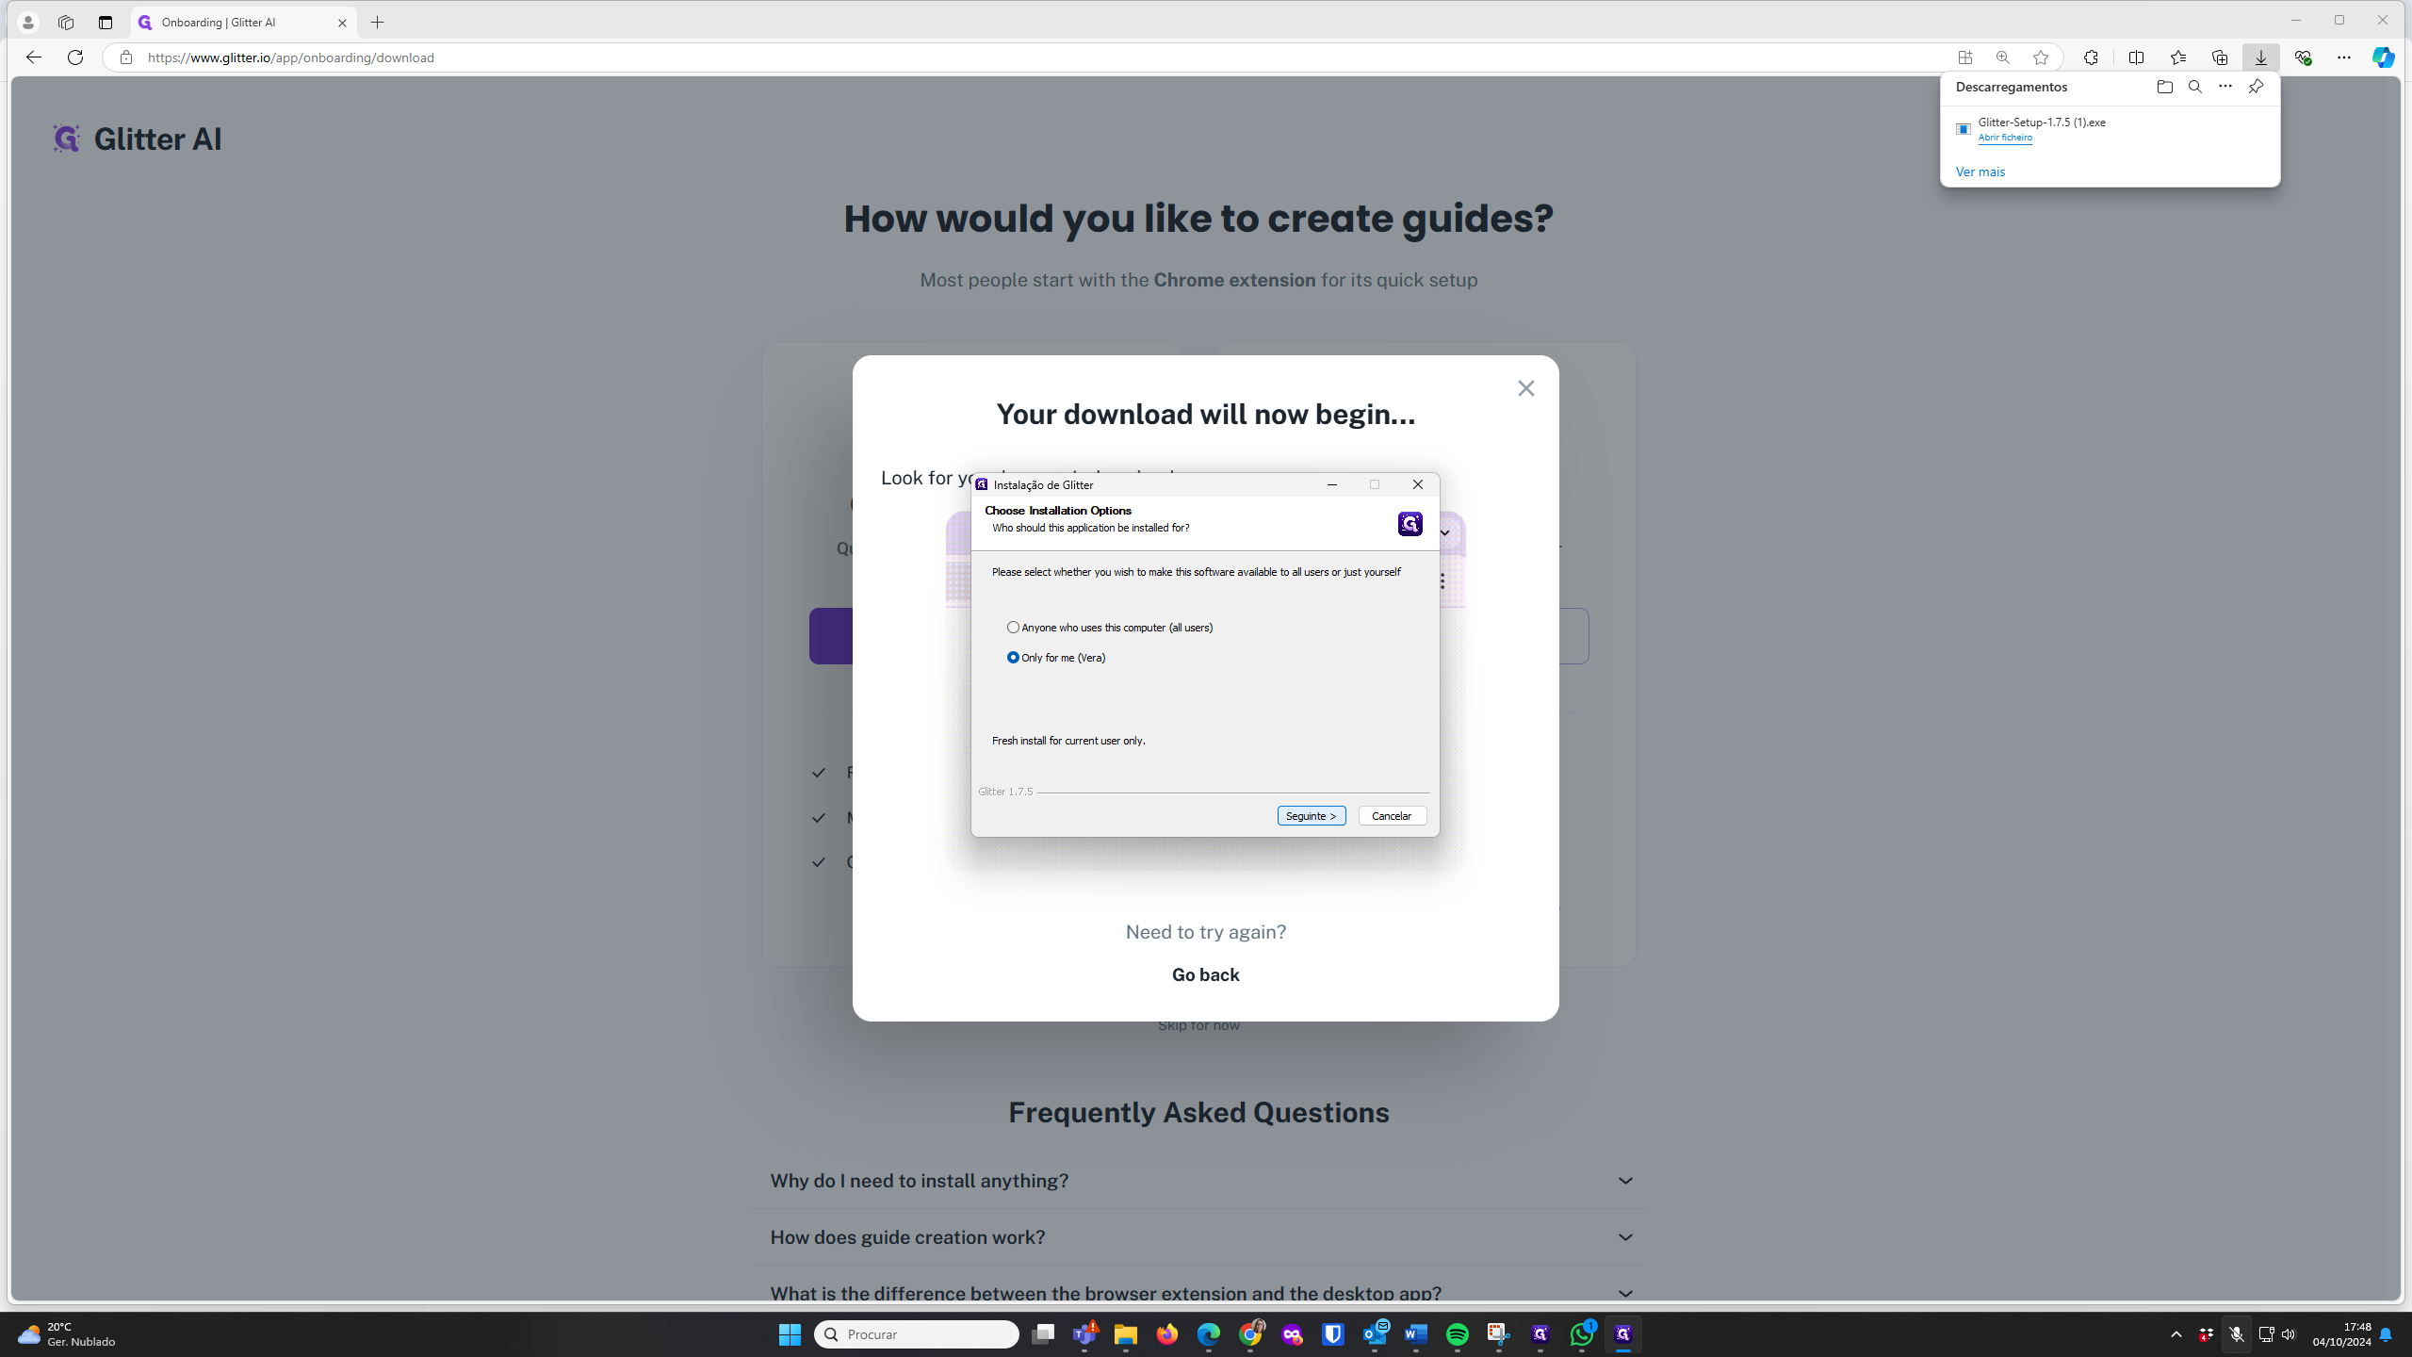This screenshot has height=1357, width=2412.
Task: Open downloads folder from Descarregamentos panel
Action: [2164, 87]
